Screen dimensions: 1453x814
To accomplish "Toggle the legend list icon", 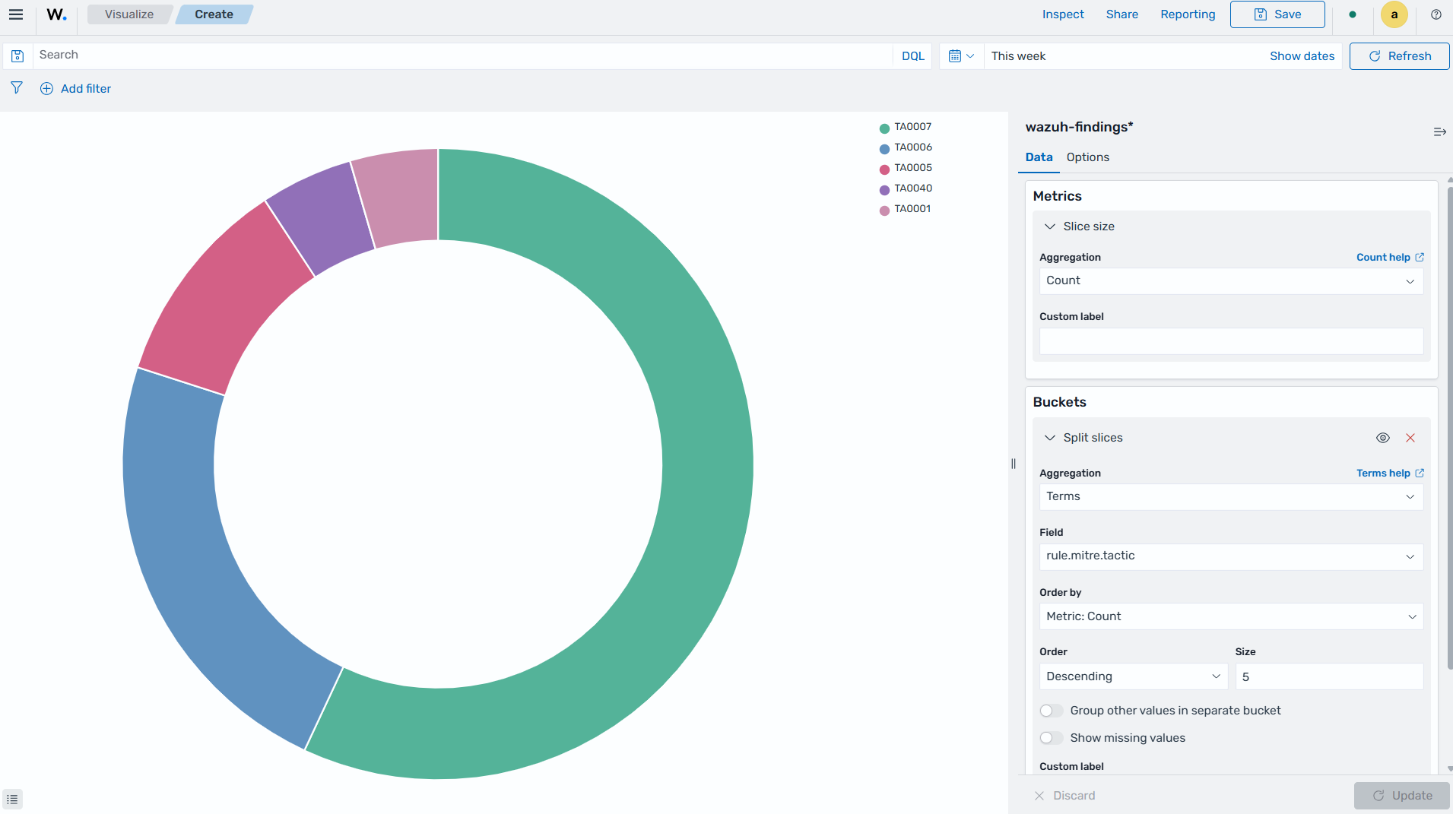I will [12, 800].
